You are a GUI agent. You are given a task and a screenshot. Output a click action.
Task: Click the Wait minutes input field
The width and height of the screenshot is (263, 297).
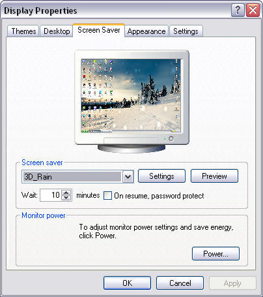click(51, 195)
